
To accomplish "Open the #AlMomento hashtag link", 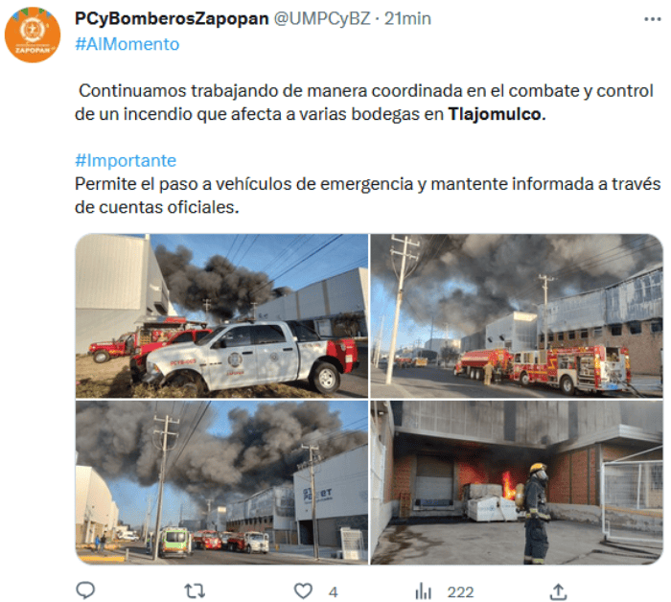I will pyautogui.click(x=127, y=44).
